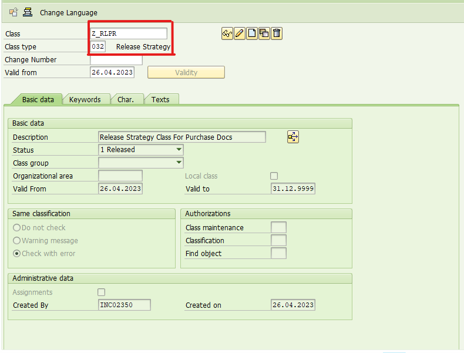Click the Administrative data group header
The image size is (464, 353).
pos(180,278)
